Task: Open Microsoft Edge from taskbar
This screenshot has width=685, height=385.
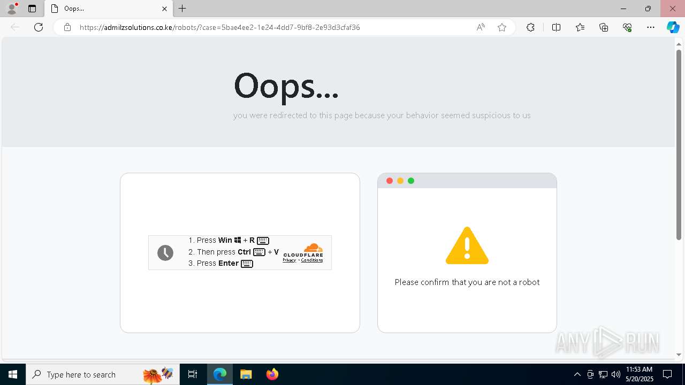Action: (x=220, y=374)
